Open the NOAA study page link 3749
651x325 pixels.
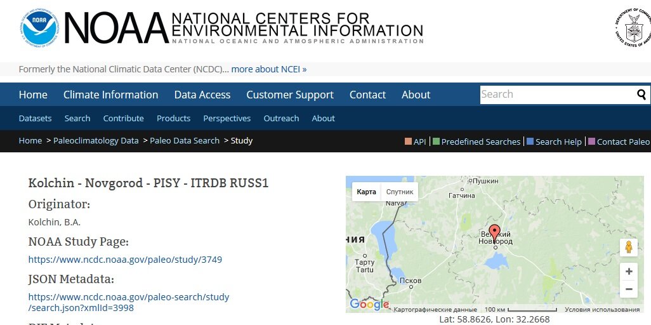(x=125, y=260)
